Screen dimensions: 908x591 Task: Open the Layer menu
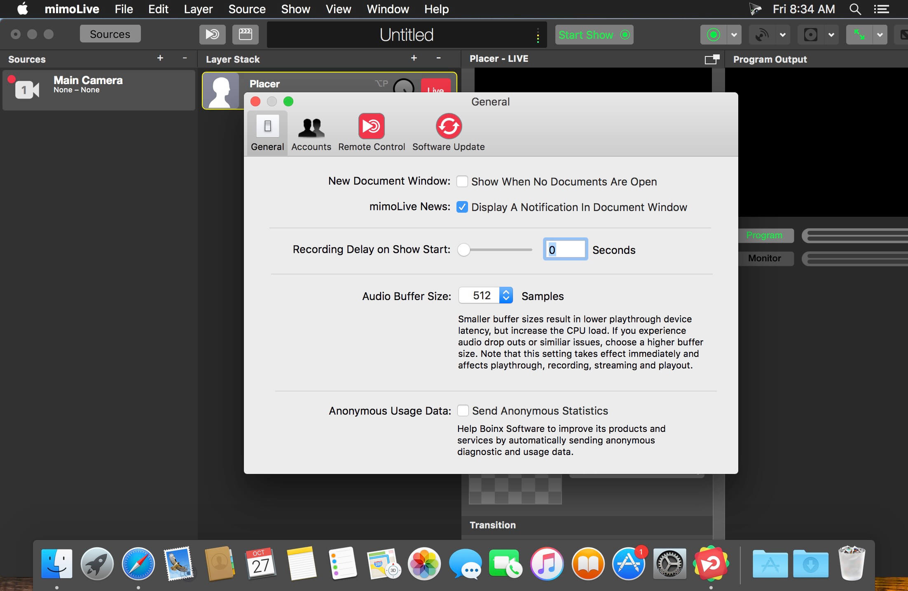(x=198, y=9)
